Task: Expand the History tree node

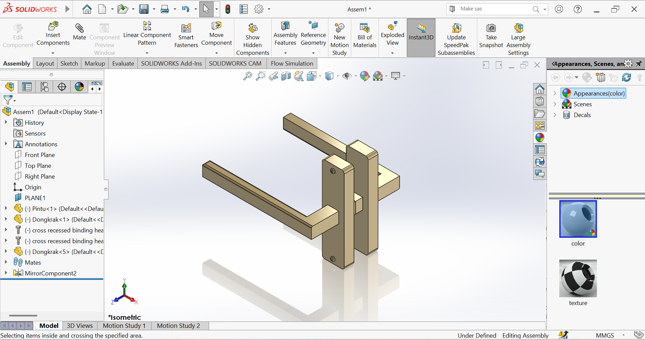Action: point(6,122)
